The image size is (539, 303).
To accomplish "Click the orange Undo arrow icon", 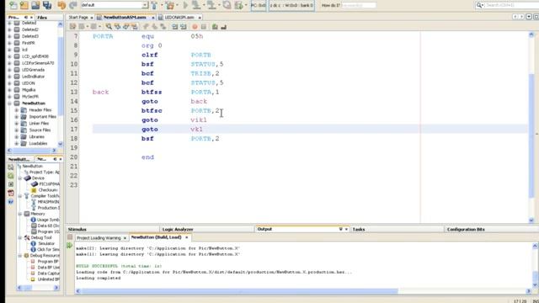I will pos(61,5).
